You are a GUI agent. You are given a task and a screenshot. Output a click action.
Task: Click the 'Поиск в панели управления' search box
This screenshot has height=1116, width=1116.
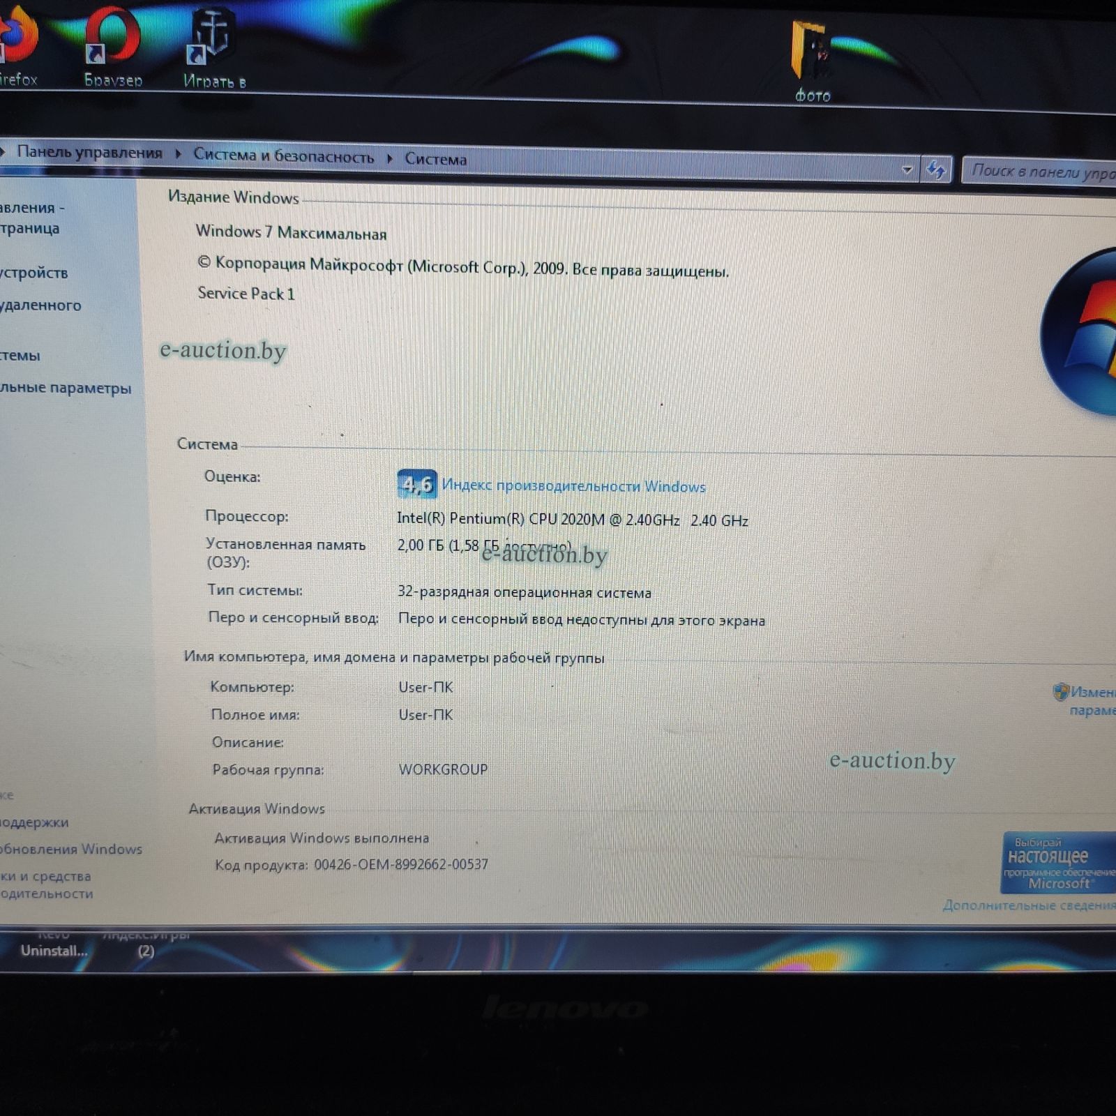pos(1041,172)
